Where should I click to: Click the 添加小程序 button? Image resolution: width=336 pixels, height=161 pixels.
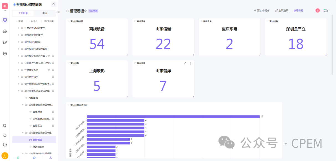(x=262, y=10)
